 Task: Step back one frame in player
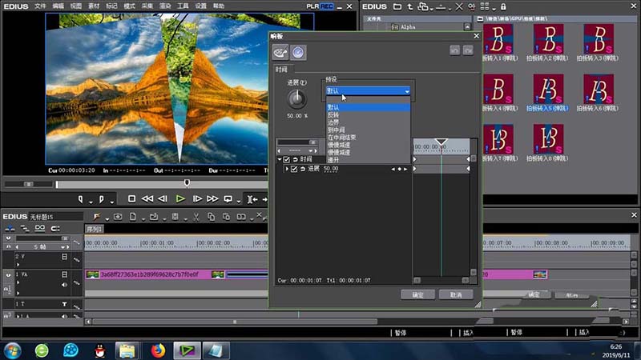pos(163,198)
